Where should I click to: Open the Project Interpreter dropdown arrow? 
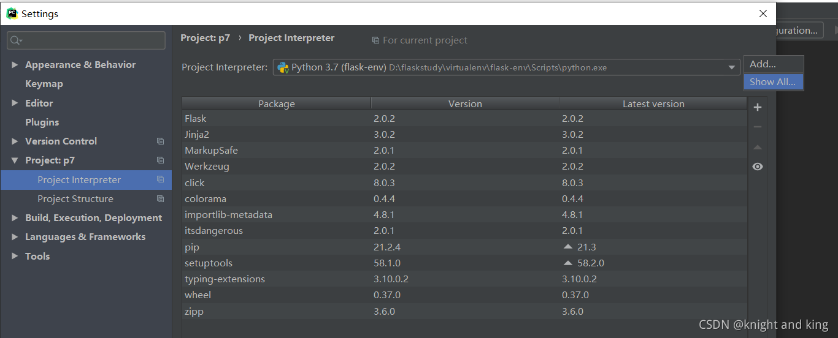click(732, 67)
